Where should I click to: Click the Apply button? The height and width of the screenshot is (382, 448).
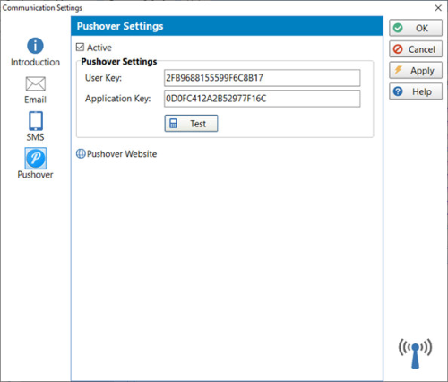416,70
